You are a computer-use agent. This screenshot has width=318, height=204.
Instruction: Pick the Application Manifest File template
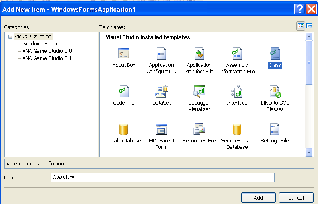tap(199, 54)
